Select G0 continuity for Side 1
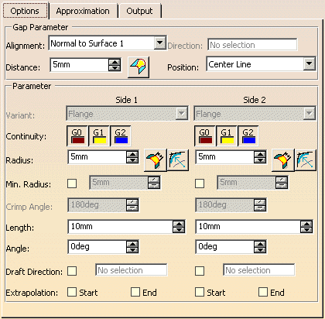Viewport: 325px width, 319px height. pyautogui.click(x=77, y=136)
